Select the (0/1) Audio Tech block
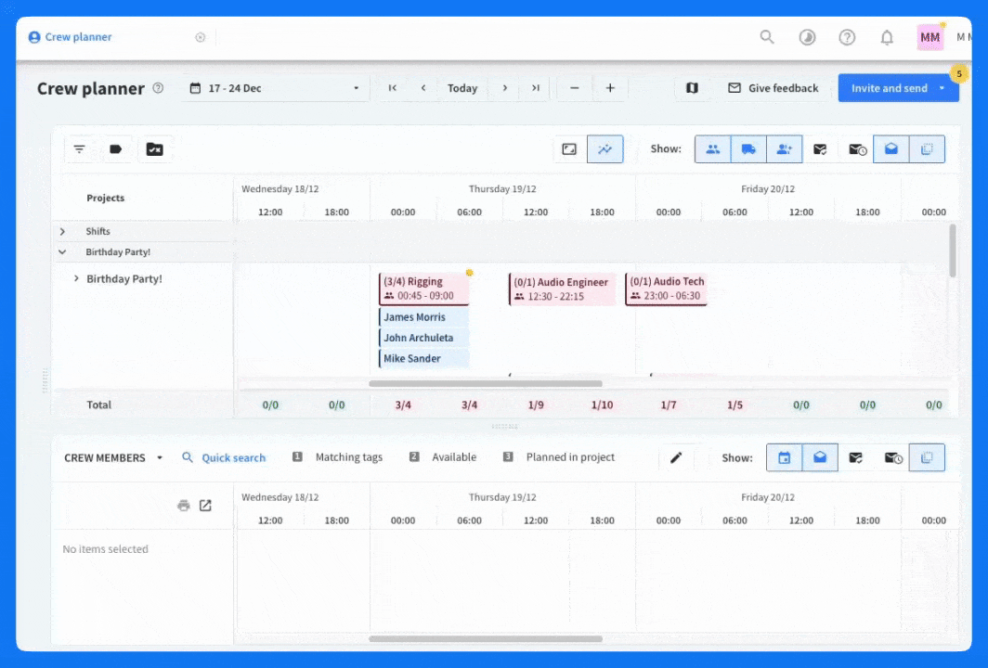The image size is (988, 668). (x=666, y=289)
